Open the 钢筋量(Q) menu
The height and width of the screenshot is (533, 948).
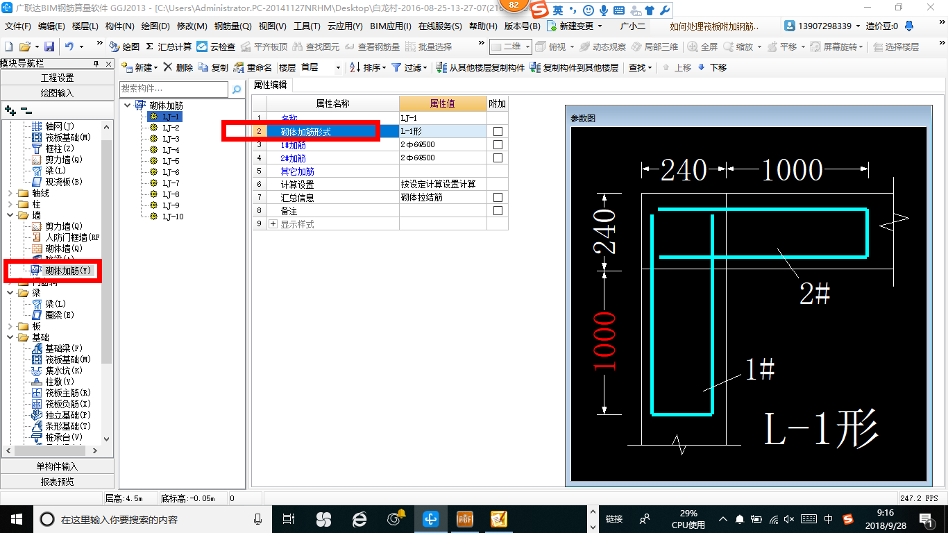point(232,26)
